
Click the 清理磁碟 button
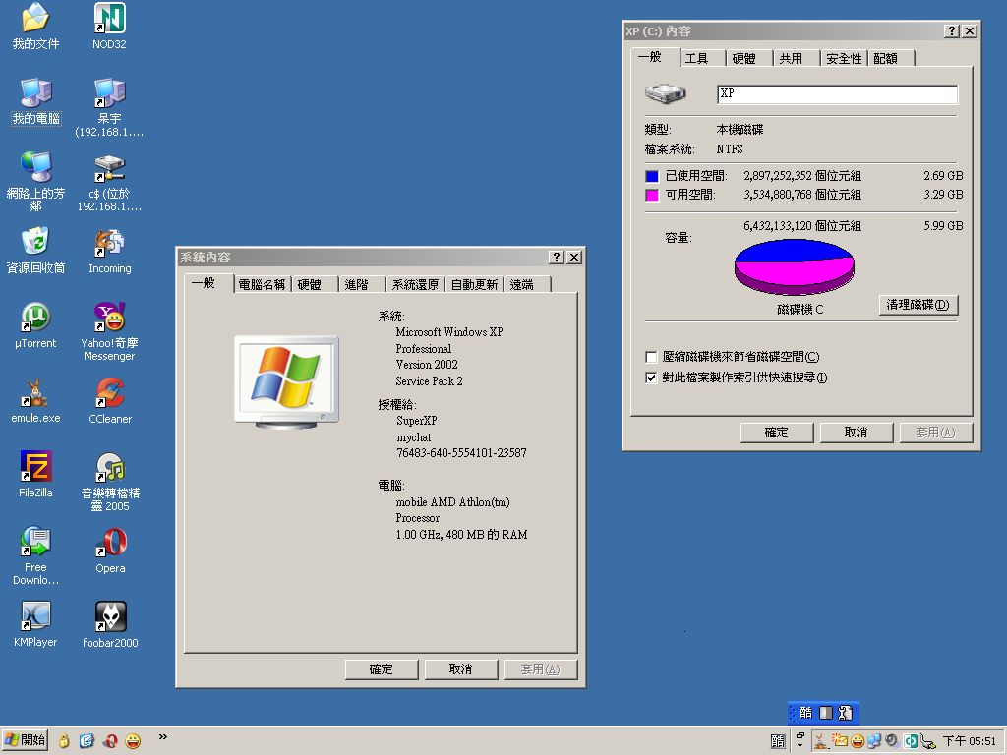[918, 305]
